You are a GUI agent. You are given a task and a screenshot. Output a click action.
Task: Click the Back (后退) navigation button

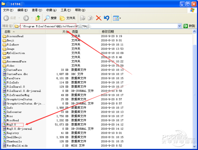(x=10, y=18)
